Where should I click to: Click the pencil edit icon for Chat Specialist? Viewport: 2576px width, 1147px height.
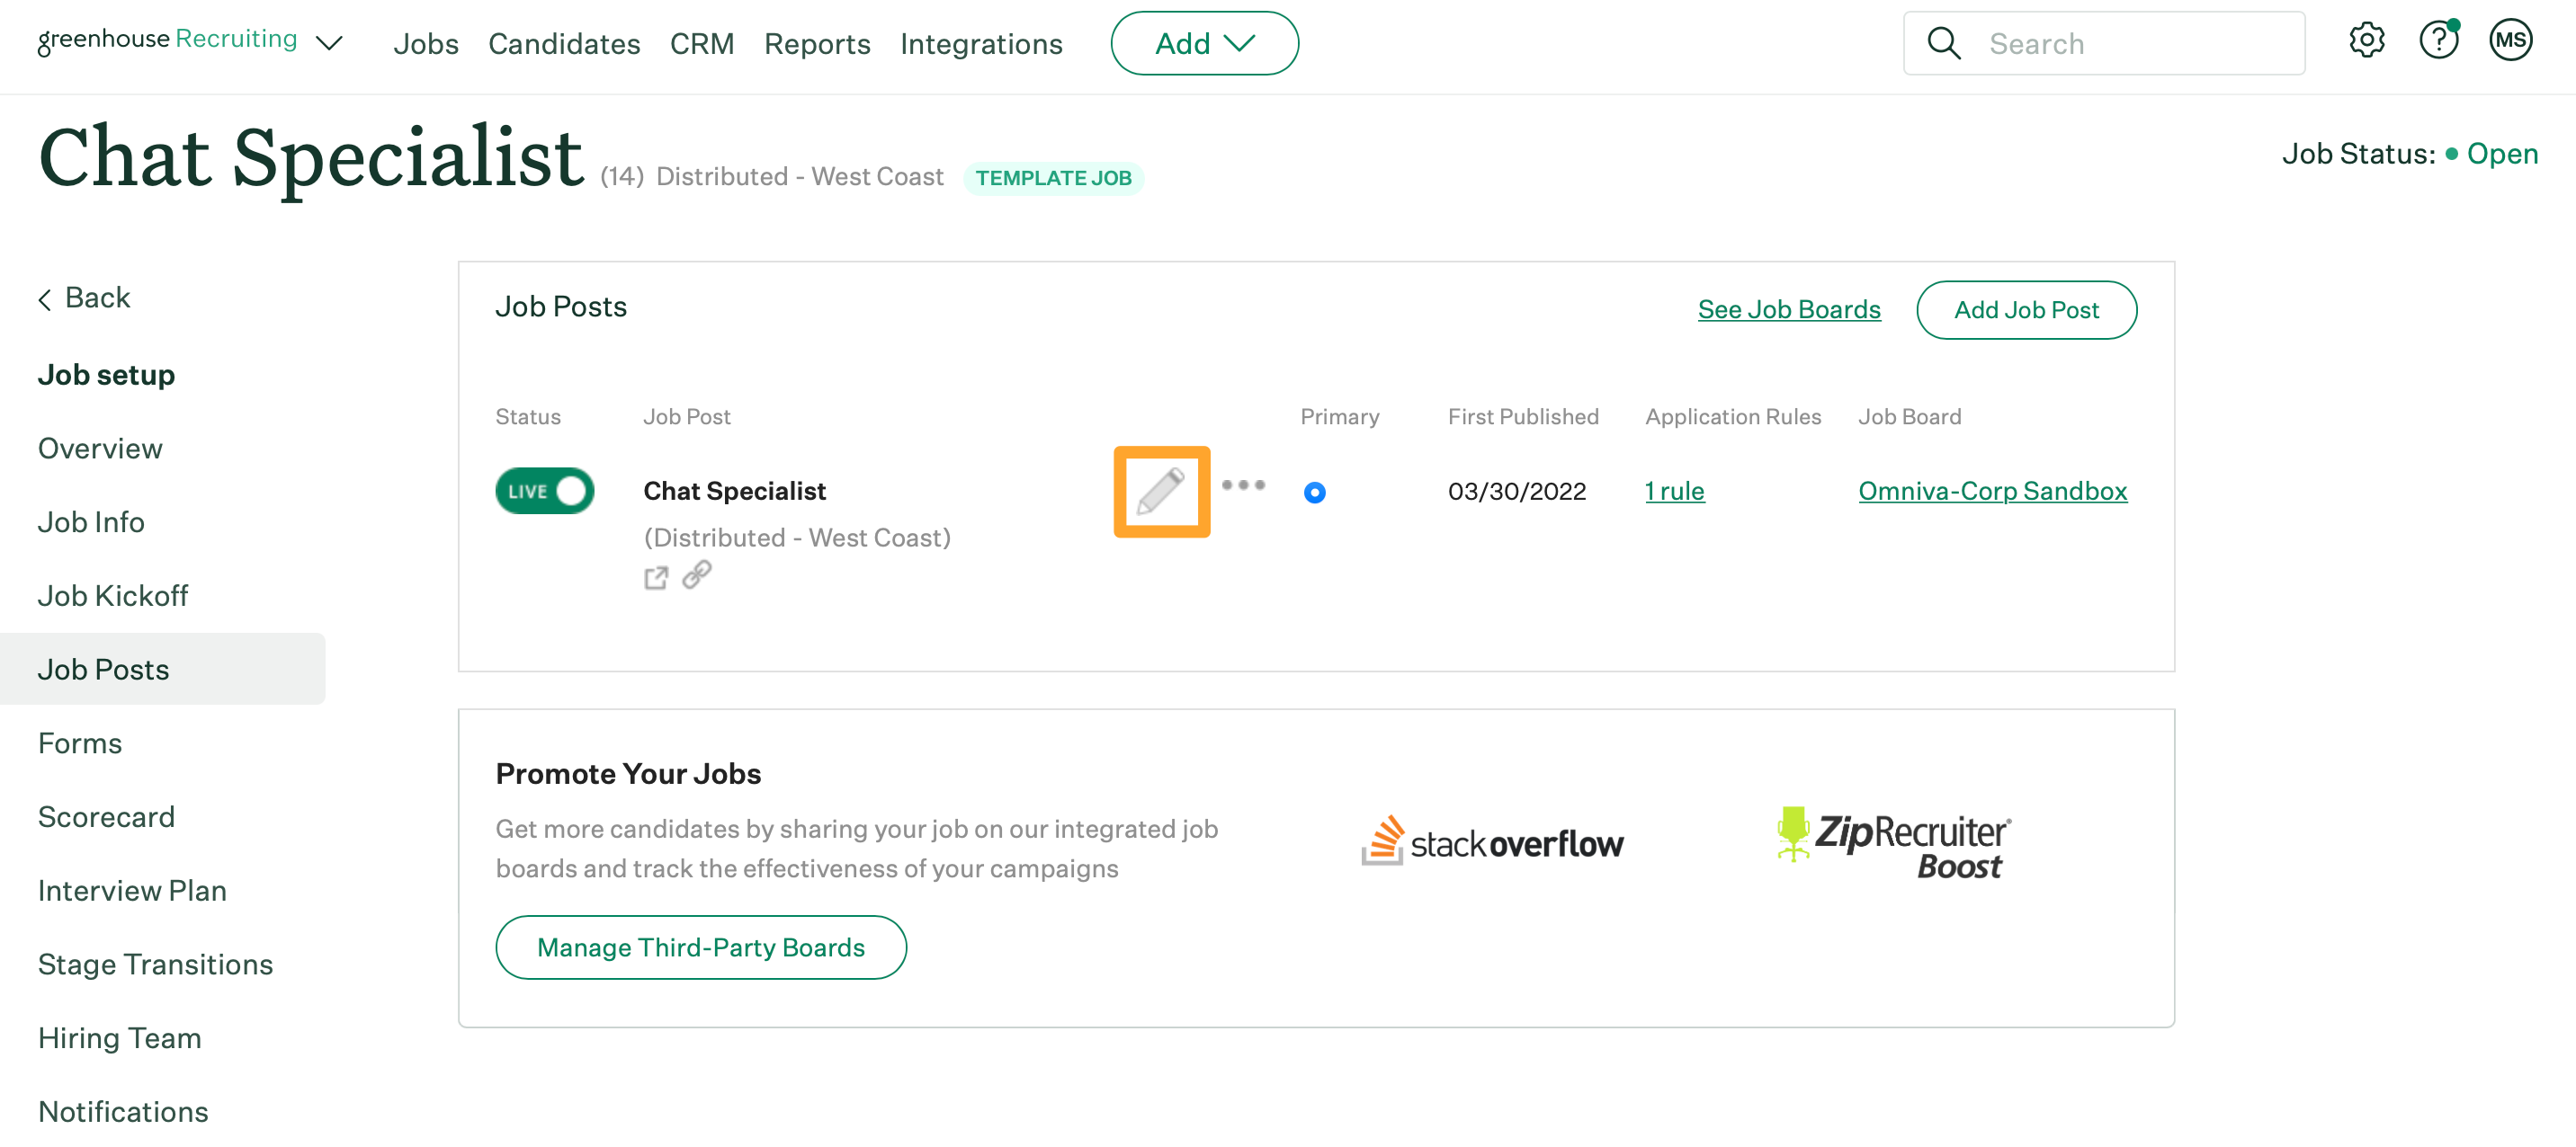pos(1161,492)
